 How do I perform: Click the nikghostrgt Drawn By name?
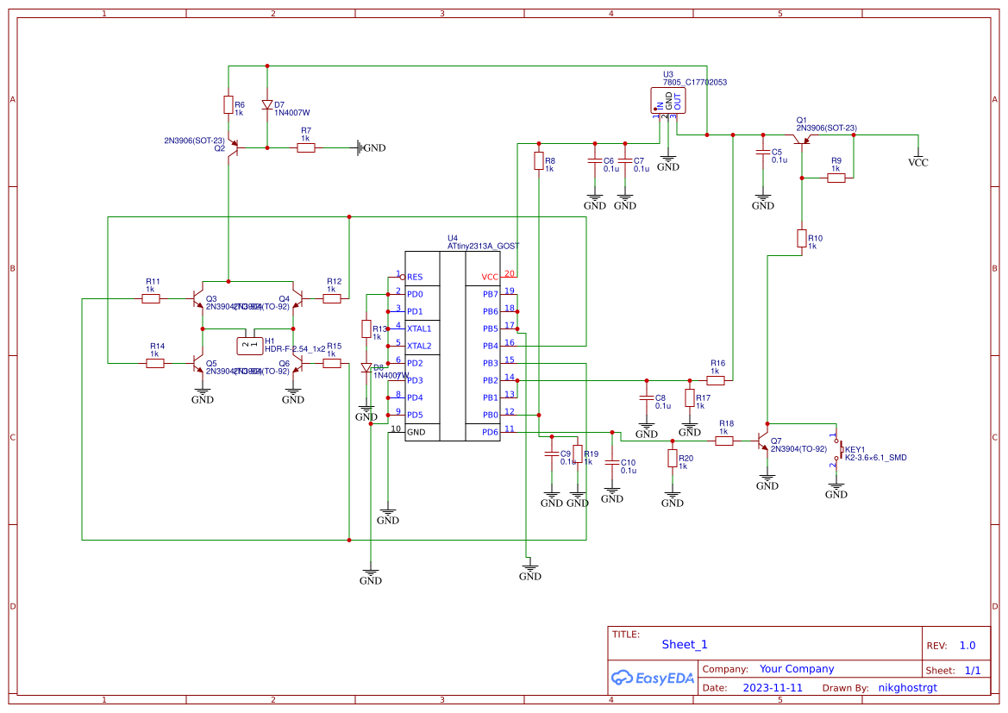click(x=907, y=688)
